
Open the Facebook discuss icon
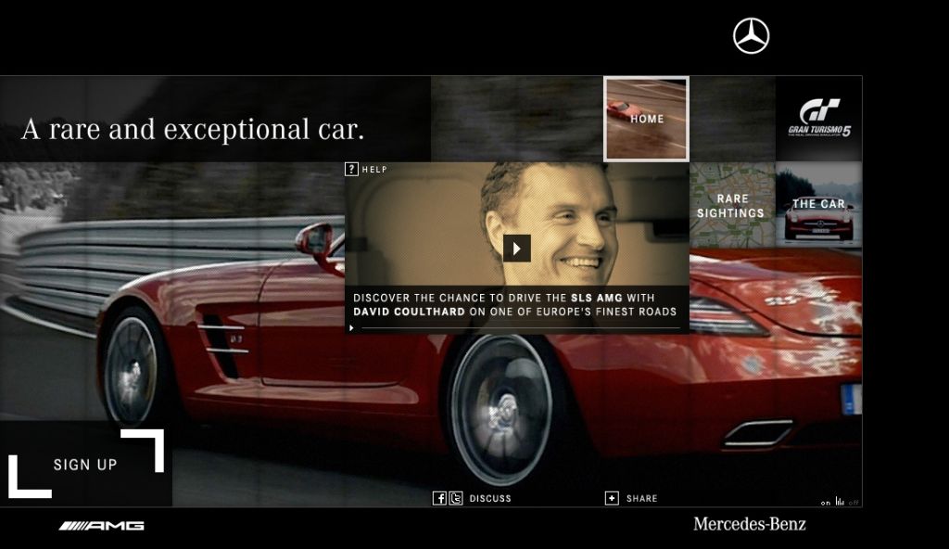click(440, 498)
